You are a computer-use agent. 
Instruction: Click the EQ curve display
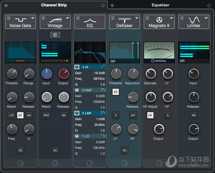(x=90, y=53)
